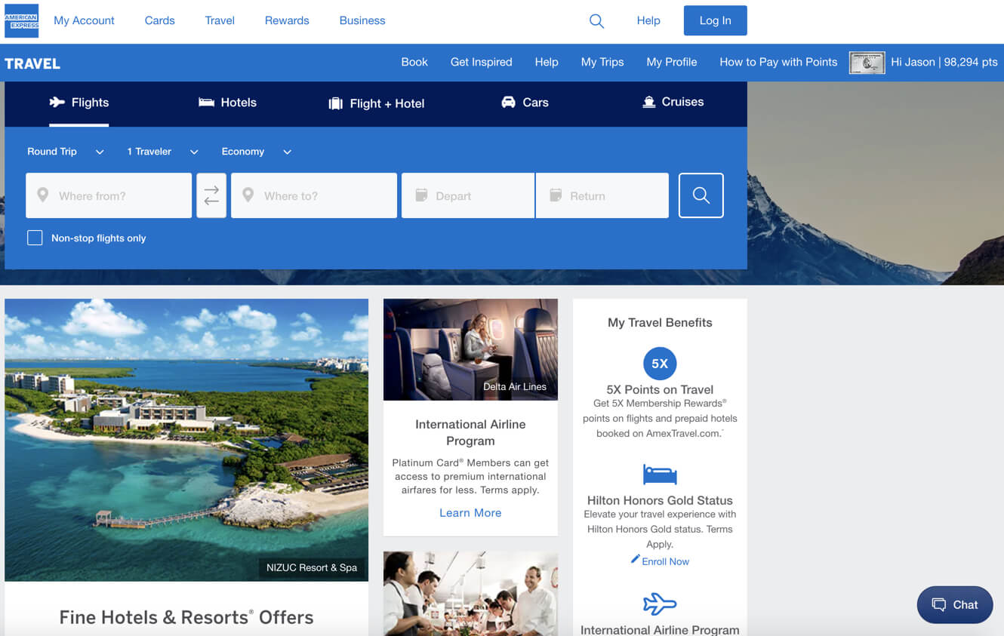Click the Hilton Honors bed icon
This screenshot has width=1004, height=636.
click(660, 475)
